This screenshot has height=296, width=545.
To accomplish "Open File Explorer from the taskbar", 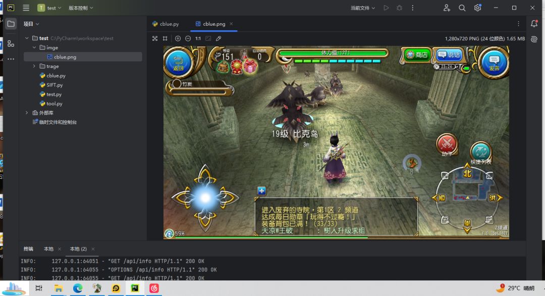I will point(59,288).
